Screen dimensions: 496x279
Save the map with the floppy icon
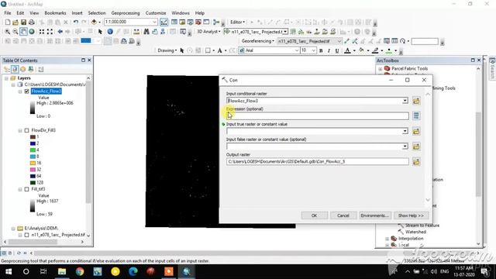pos(23,22)
